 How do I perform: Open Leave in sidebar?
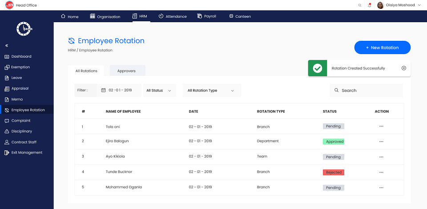[16, 78]
